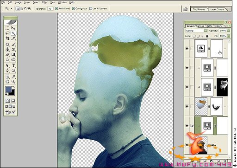Select the Notes tool
The image size is (237, 168).
click(x=7, y=77)
